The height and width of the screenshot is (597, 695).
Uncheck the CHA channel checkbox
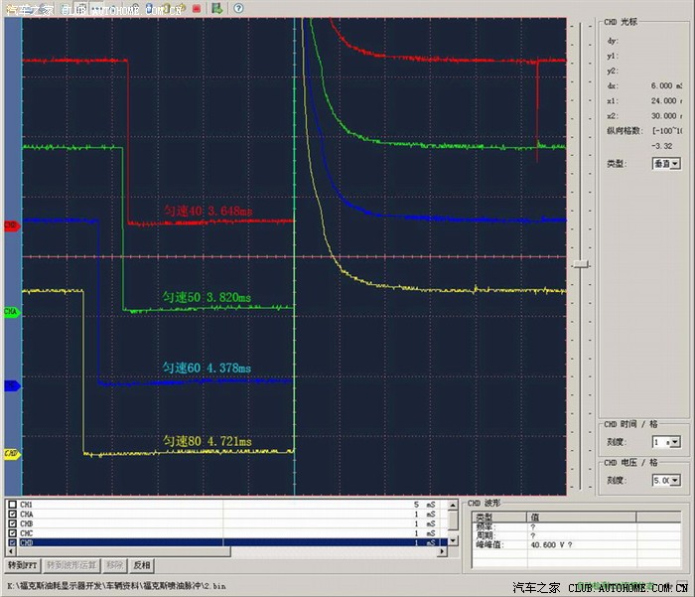tap(12, 515)
